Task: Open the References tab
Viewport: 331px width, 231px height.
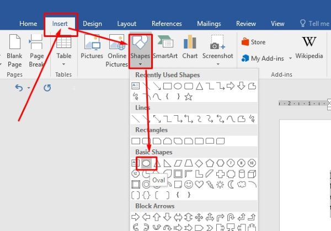Action: click(x=167, y=24)
